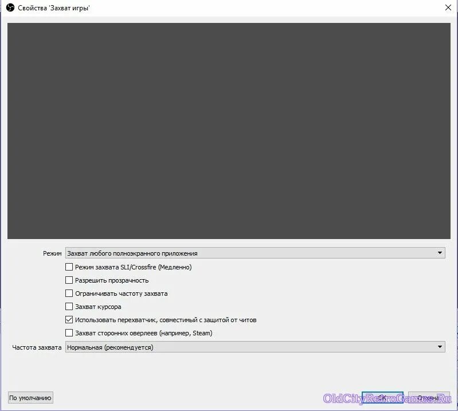Tick the 'Разрешить прозрачность' checkbox
The width and height of the screenshot is (458, 411).
pyautogui.click(x=69, y=280)
